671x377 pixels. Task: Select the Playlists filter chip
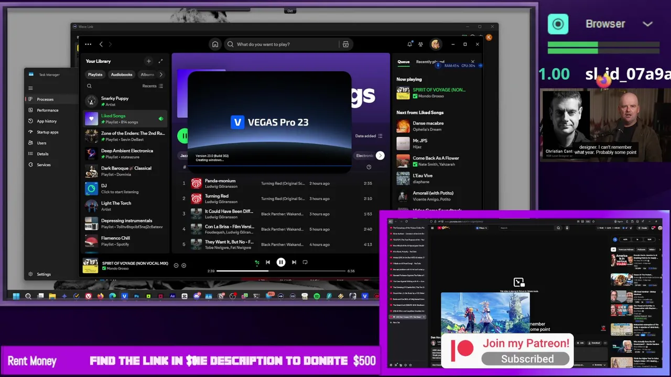(x=95, y=74)
